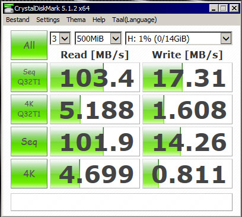
Task: Click the CrystalDiskMark title bar app icon
Action: (9, 8)
